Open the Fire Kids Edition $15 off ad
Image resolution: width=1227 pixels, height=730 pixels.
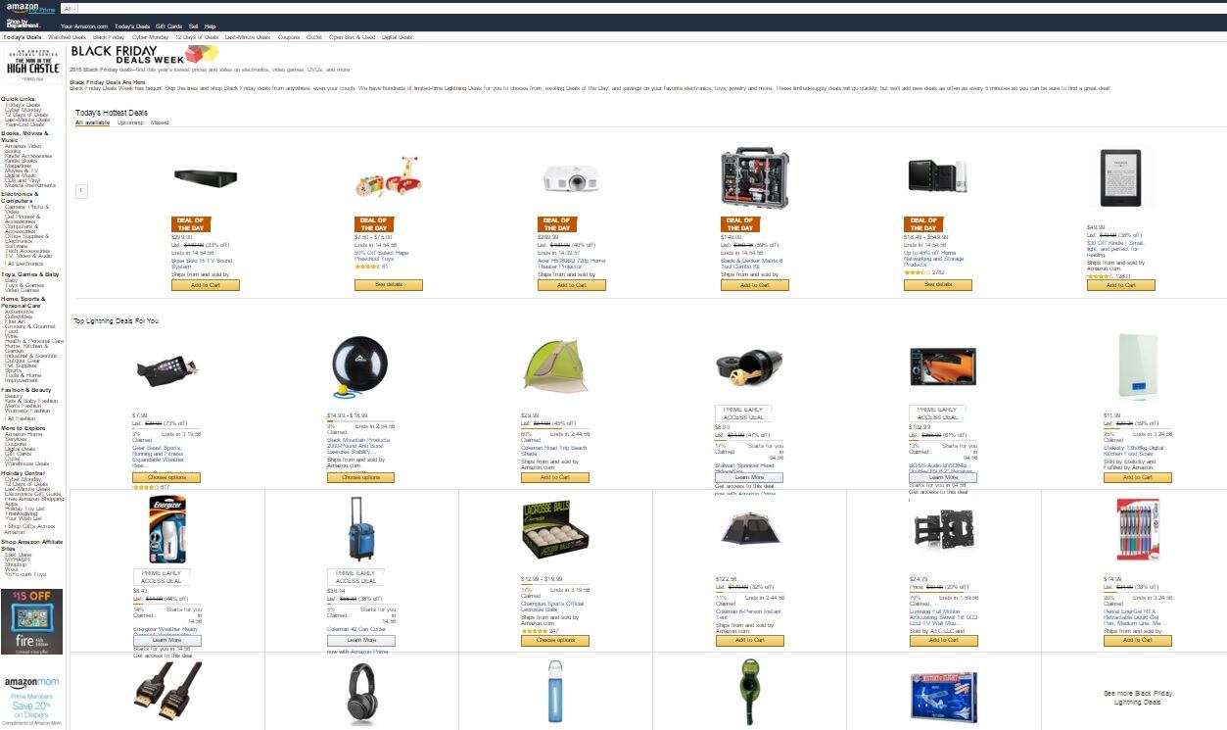coord(31,621)
